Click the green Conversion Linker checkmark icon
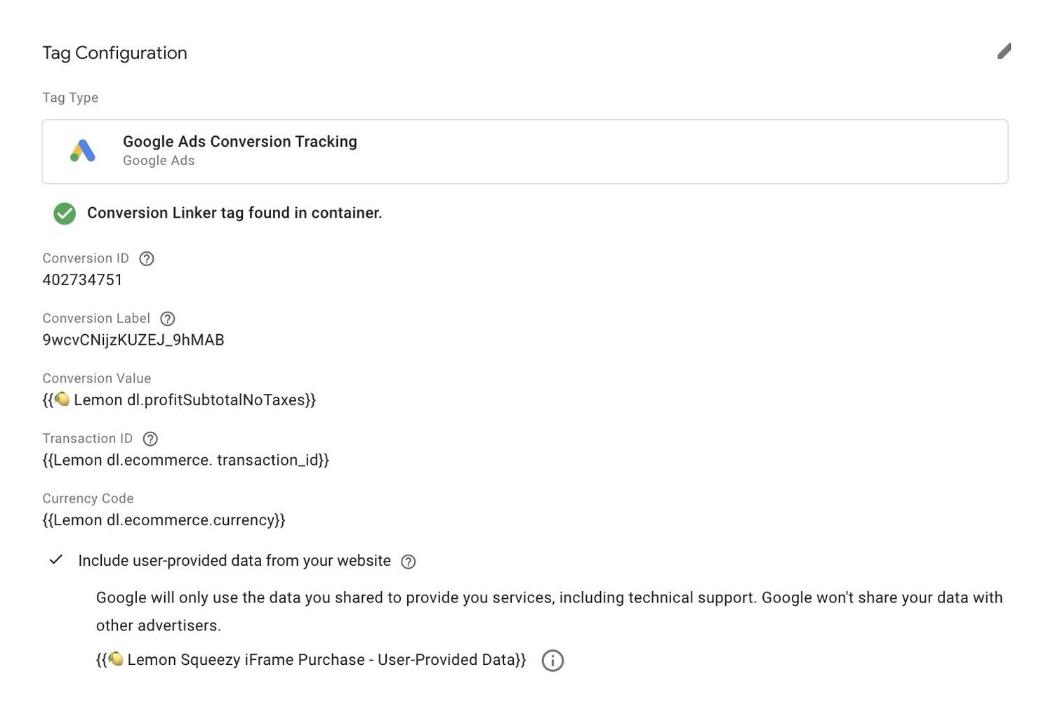The width and height of the screenshot is (1053, 714). pos(65,213)
